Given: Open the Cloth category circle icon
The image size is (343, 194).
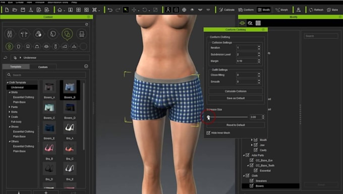Looking at the screenshot, I should [67, 34].
